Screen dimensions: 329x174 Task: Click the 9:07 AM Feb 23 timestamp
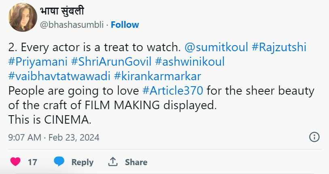click(x=53, y=137)
